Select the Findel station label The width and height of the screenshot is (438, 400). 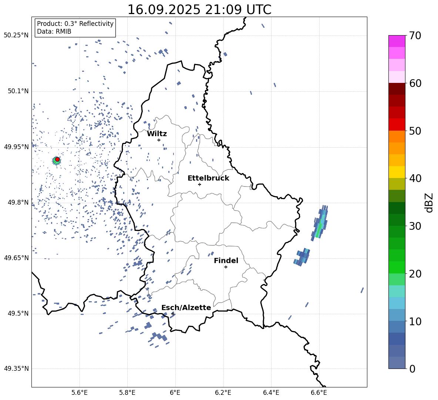[x=226, y=260]
